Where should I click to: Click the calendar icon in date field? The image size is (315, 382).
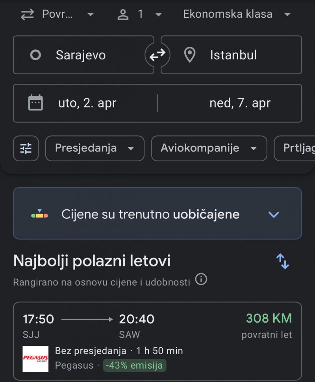point(35,103)
